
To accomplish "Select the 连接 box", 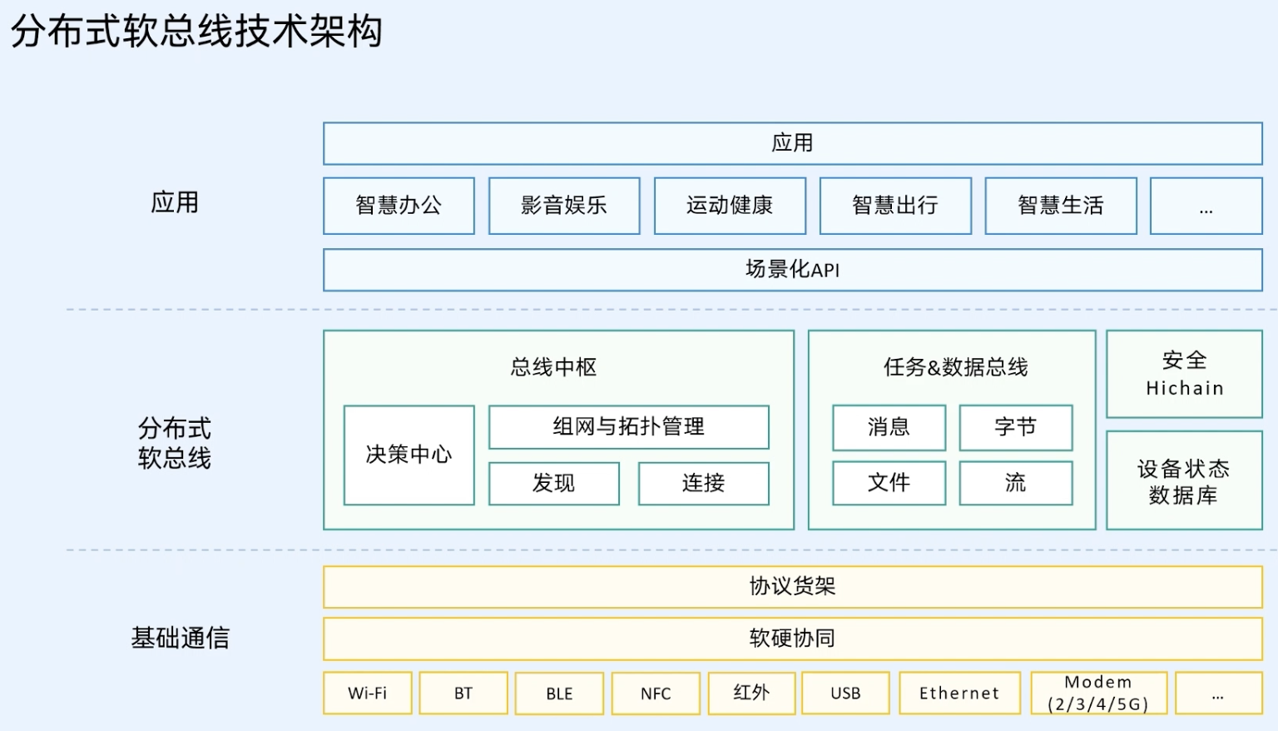I will [704, 484].
